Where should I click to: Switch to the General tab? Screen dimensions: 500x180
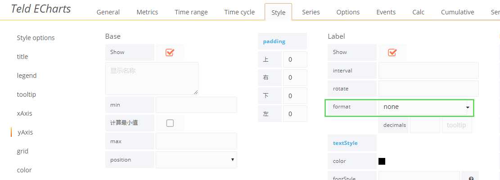click(x=108, y=12)
